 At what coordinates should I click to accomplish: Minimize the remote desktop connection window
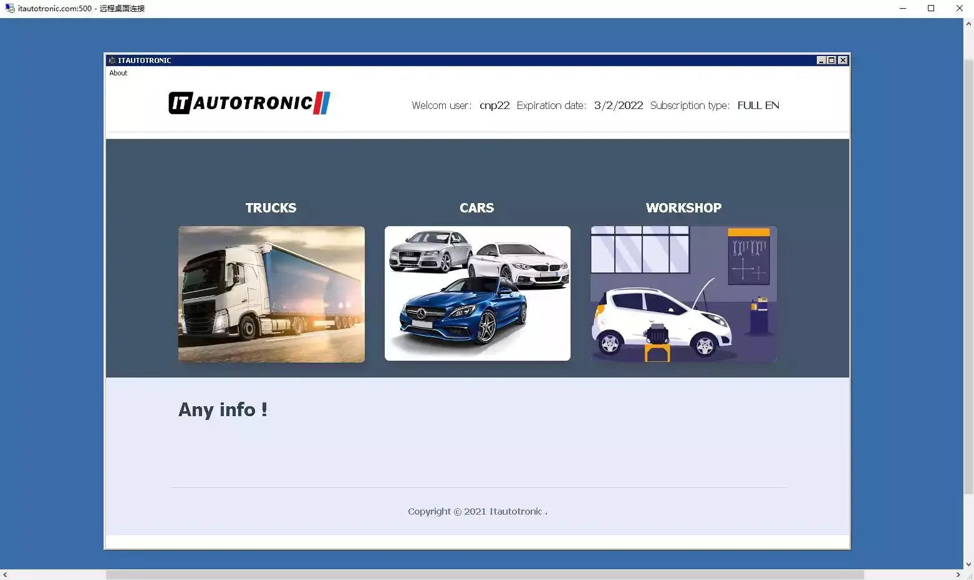(902, 8)
